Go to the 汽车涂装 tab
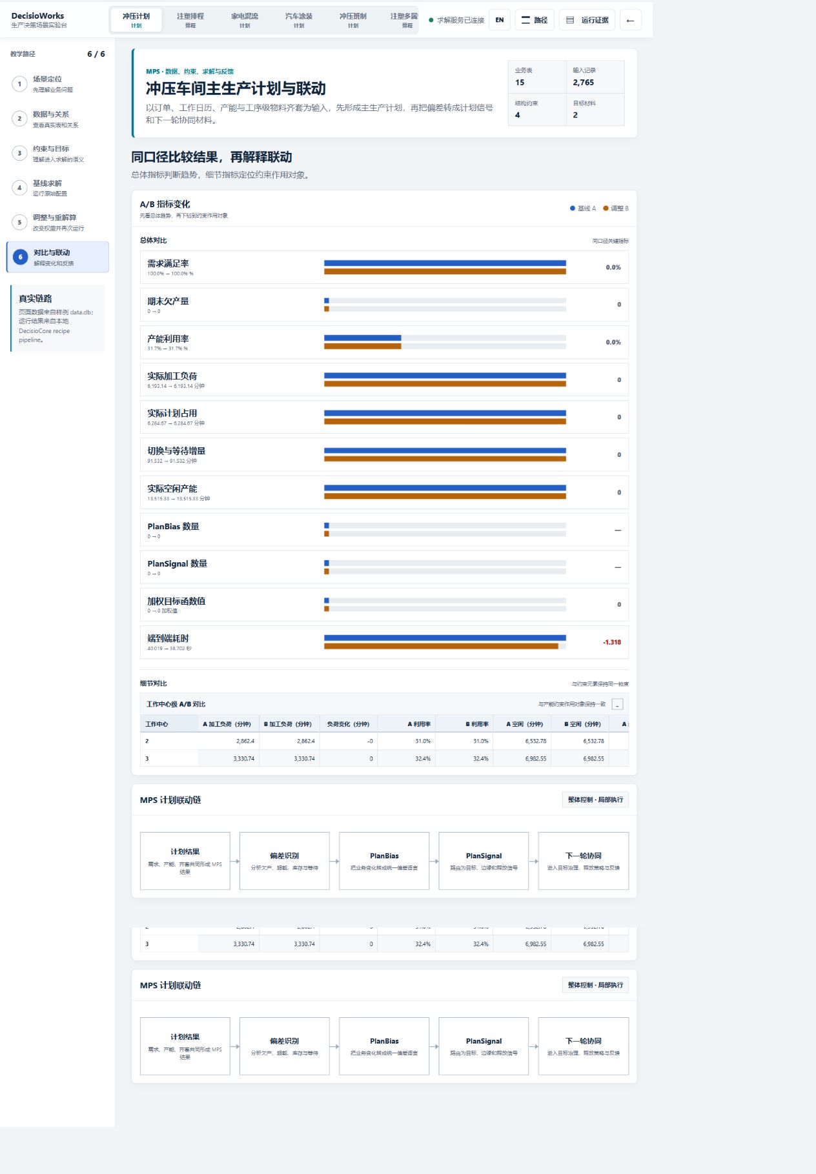816x1174 pixels. 299,20
